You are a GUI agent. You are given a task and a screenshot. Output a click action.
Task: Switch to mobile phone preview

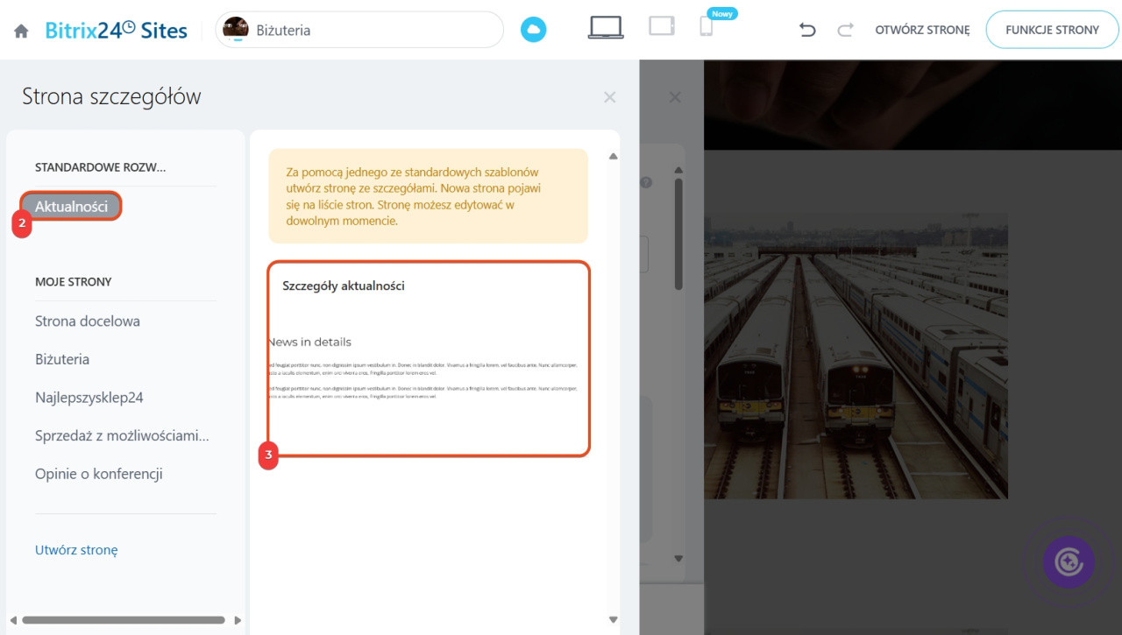point(706,27)
